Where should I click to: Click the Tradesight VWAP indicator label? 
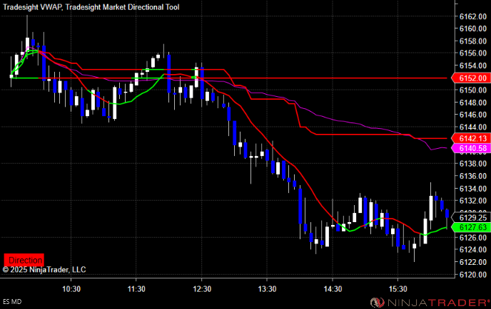(32, 7)
